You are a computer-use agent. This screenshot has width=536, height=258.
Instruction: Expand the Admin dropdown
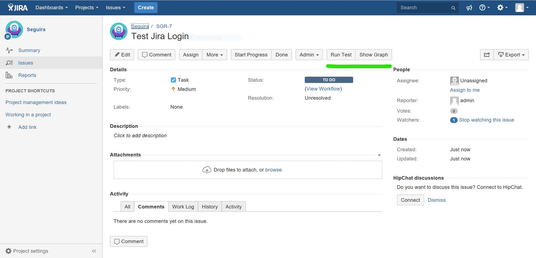pos(309,55)
